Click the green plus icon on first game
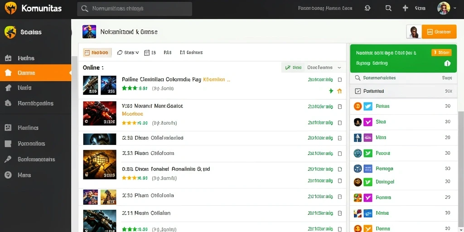 331,91
